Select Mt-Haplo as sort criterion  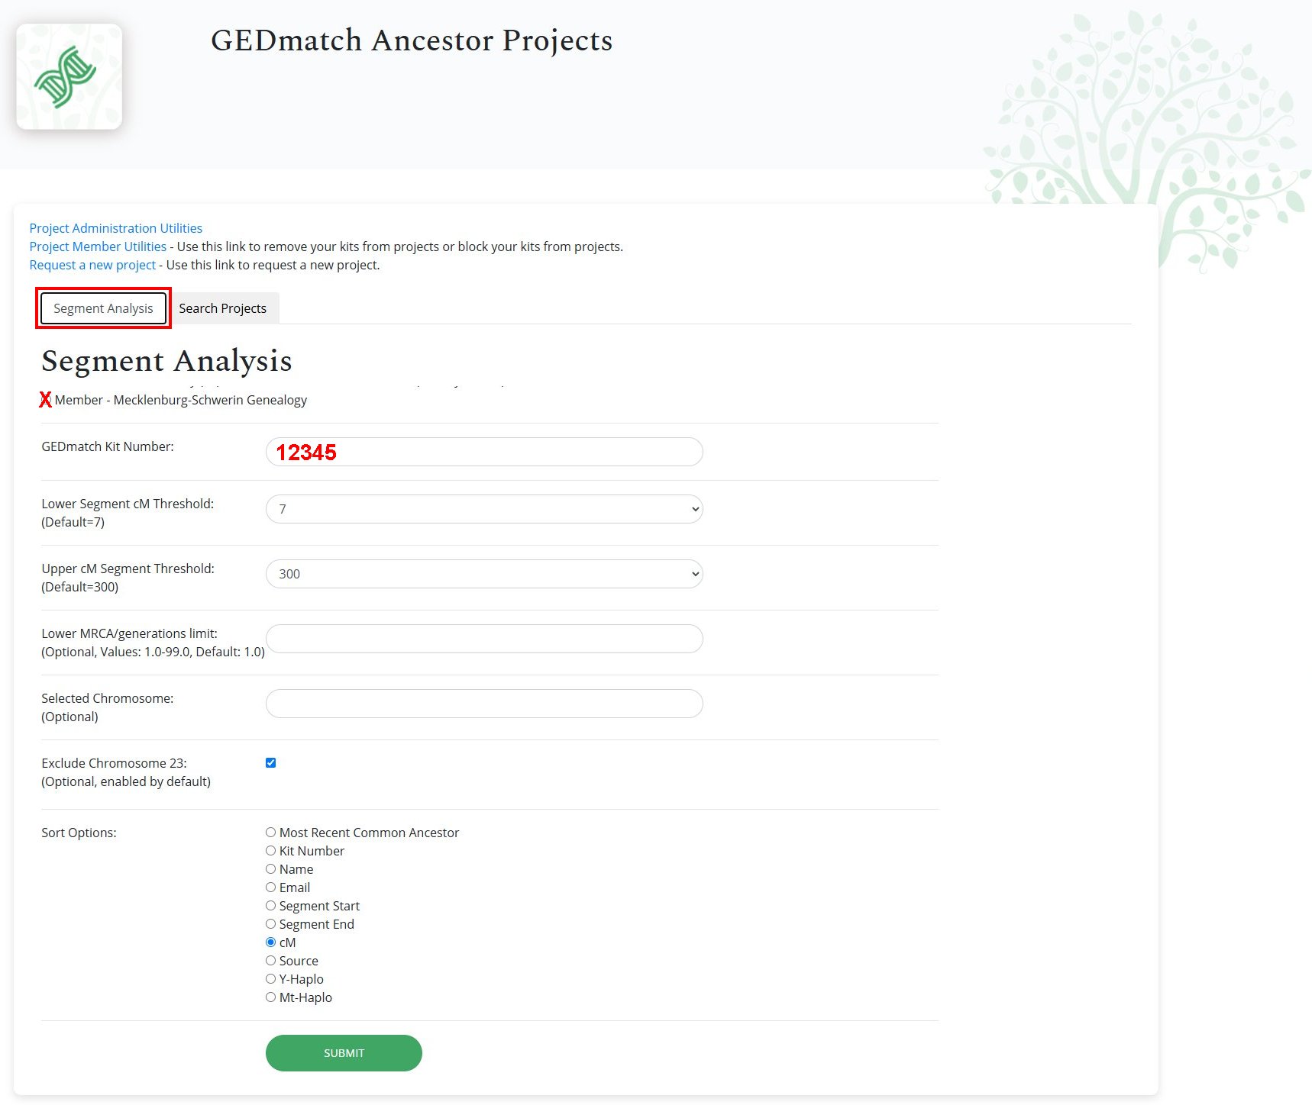coord(270,997)
